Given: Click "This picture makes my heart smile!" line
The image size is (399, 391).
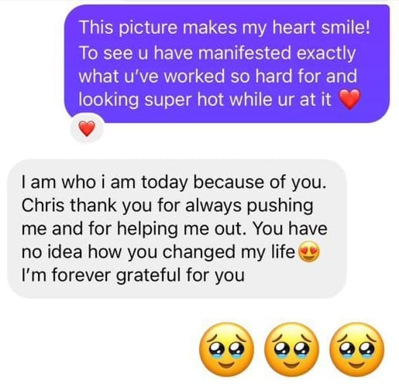Looking at the screenshot, I should tap(225, 28).
